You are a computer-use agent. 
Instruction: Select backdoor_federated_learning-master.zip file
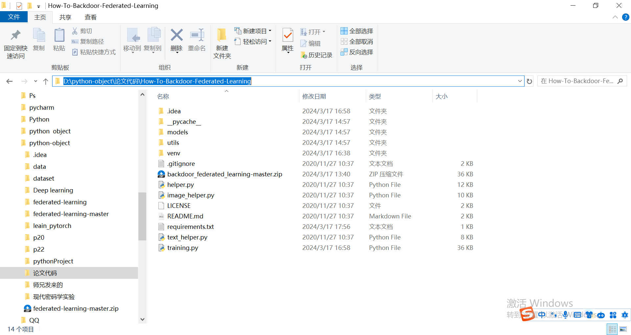point(224,174)
